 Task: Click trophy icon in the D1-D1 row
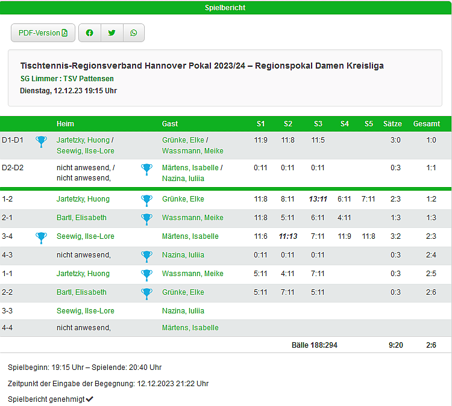tap(41, 141)
